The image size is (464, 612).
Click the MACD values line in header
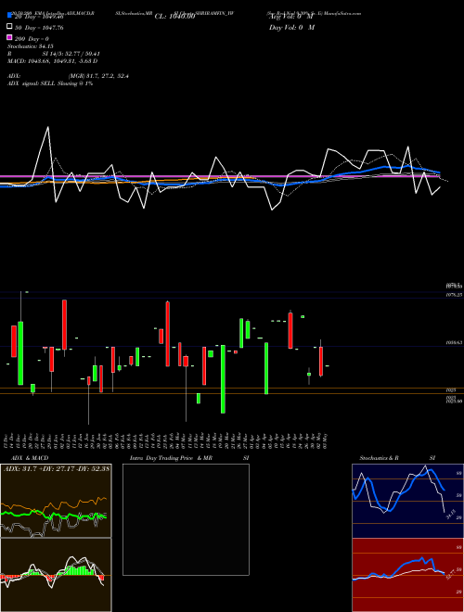52,61
